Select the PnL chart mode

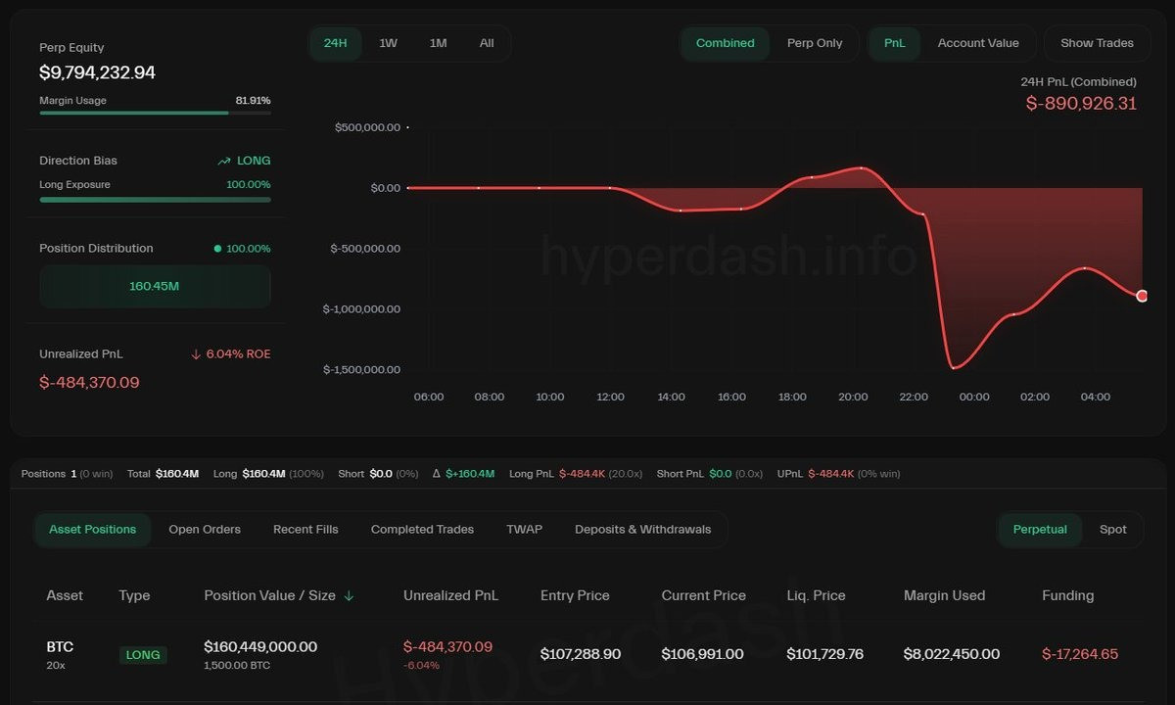[895, 43]
